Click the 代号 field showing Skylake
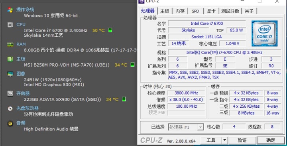The width and height of the screenshot is (287, 146). 188,30
